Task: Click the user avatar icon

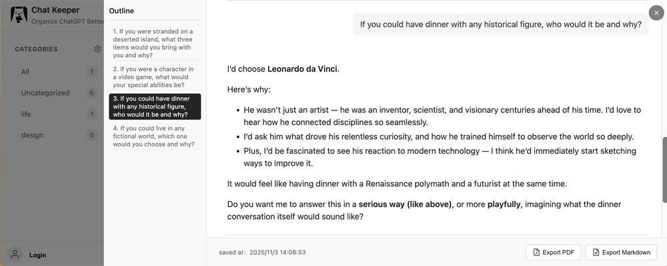Action: (14, 255)
